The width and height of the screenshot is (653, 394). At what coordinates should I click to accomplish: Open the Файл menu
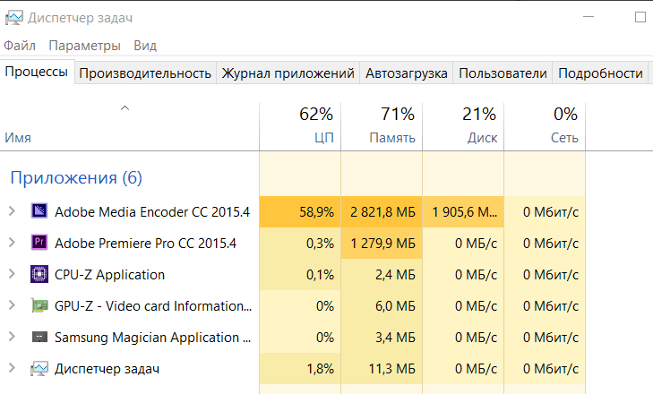[20, 46]
